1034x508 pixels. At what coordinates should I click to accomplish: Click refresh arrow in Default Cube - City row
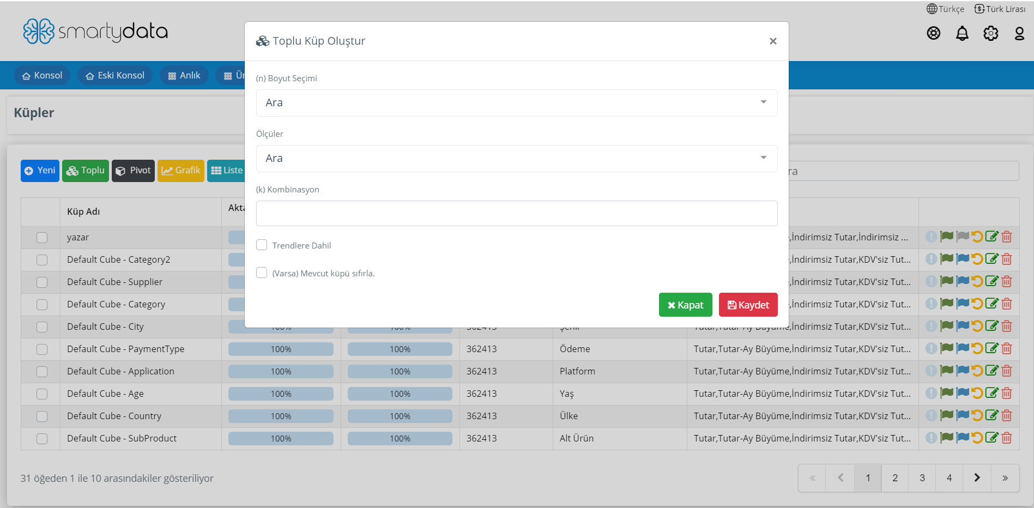pos(977,326)
